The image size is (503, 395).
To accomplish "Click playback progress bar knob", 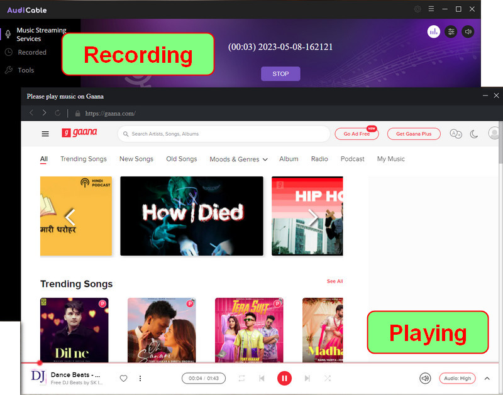I will [x=40, y=363].
